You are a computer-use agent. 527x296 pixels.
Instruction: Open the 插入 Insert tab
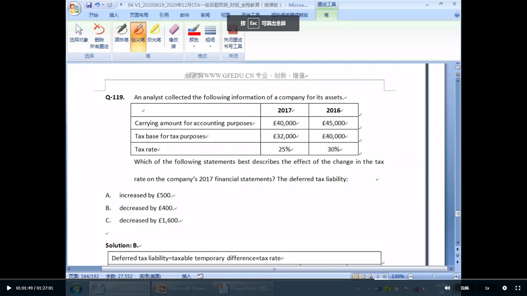point(114,15)
